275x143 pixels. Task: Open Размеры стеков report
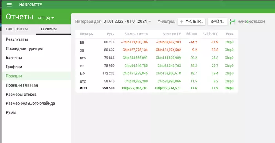[21, 94]
